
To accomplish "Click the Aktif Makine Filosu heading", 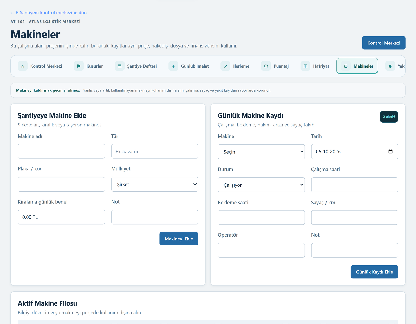I will [x=48, y=303].
